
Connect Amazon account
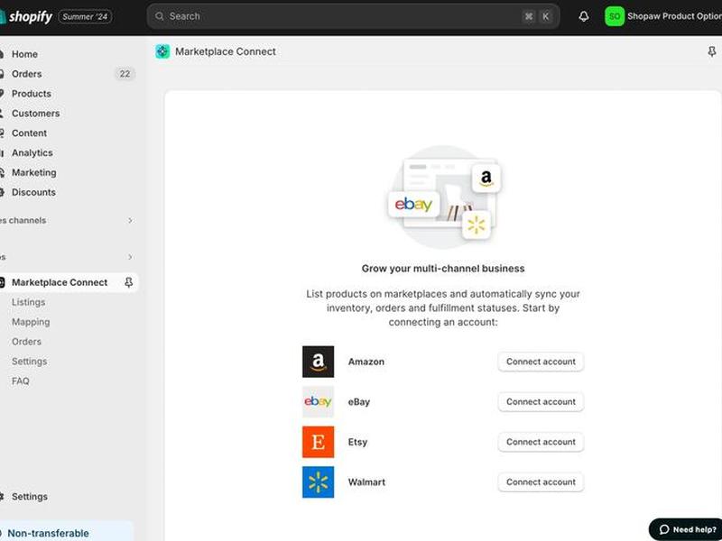tap(541, 362)
